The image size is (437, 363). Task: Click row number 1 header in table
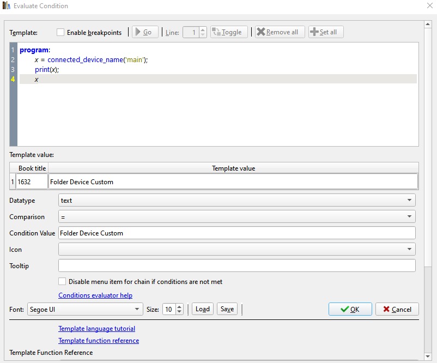pyautogui.click(x=13, y=182)
